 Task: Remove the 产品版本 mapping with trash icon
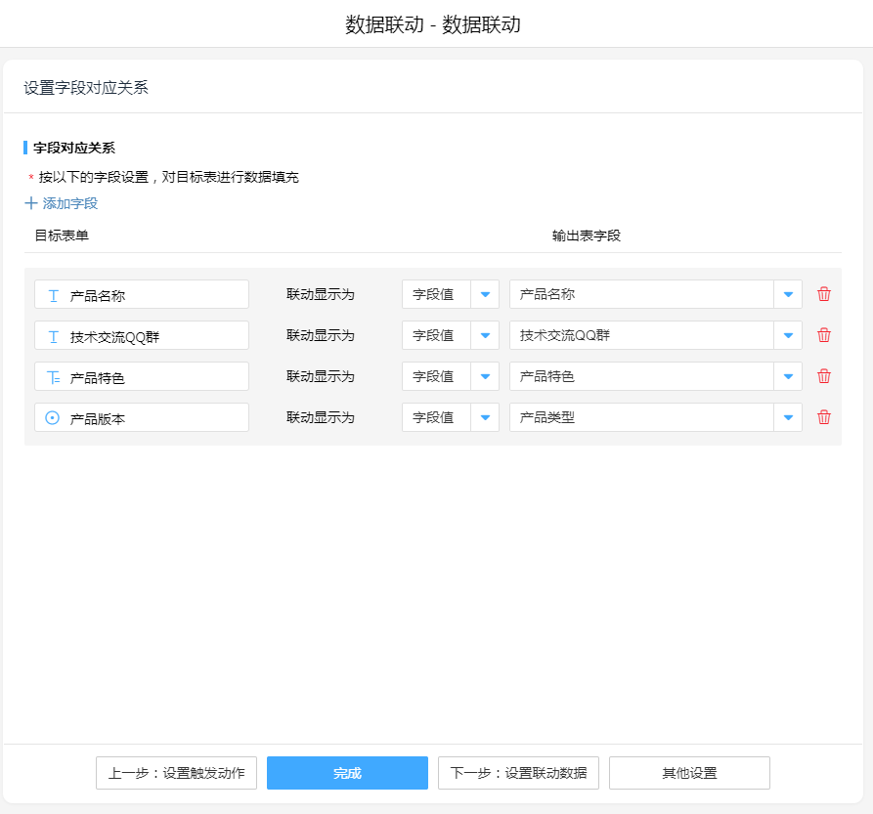click(824, 417)
